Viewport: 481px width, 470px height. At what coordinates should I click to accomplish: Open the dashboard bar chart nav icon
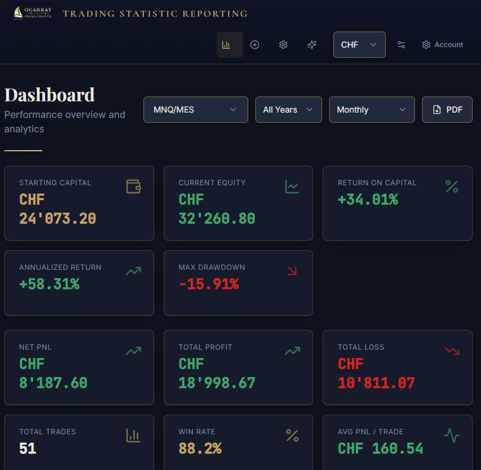[226, 45]
